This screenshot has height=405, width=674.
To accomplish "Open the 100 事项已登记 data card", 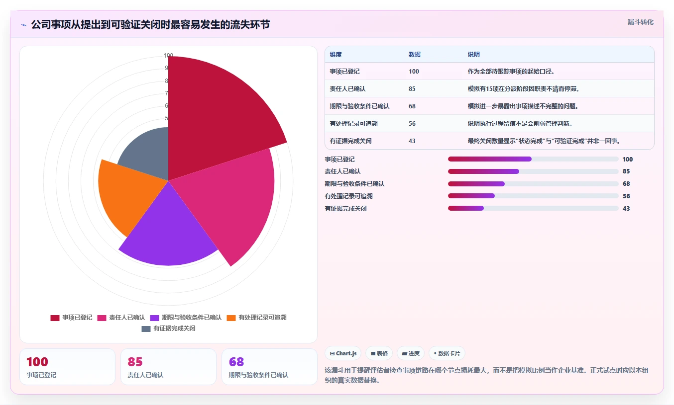I will tap(67, 367).
